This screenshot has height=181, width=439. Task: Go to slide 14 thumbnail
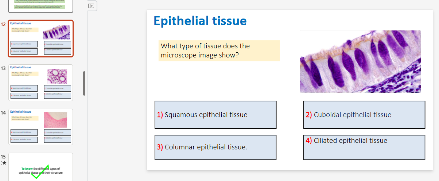tap(41, 127)
